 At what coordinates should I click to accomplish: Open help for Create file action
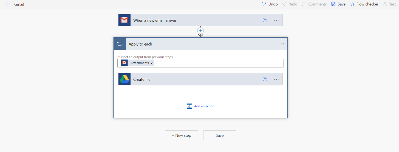265,79
